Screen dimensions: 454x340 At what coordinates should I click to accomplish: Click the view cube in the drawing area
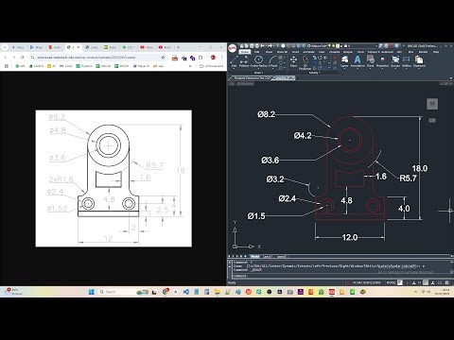pos(432,104)
